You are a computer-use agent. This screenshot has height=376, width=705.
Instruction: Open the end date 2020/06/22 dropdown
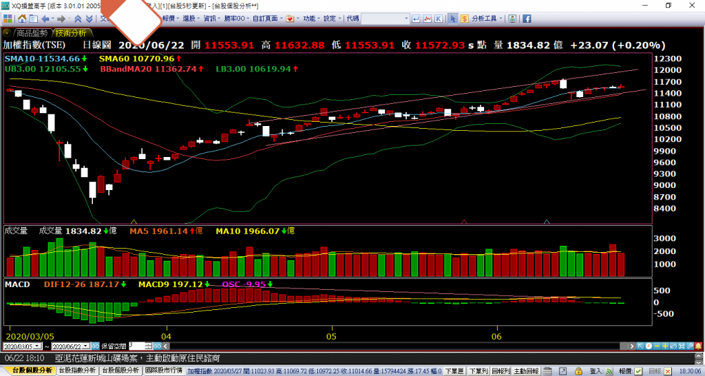[x=87, y=346]
